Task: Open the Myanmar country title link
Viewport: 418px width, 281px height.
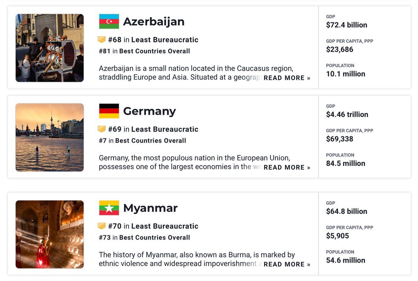Action: tap(150, 208)
